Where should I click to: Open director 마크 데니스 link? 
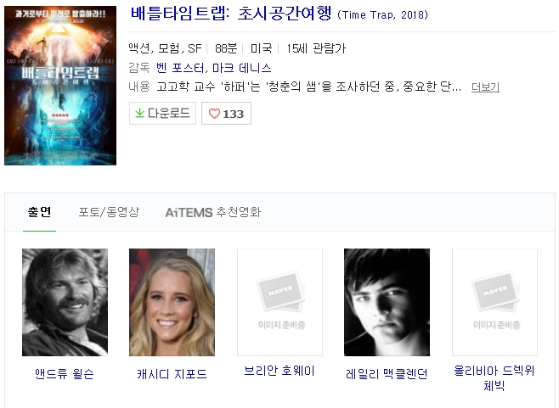point(242,68)
